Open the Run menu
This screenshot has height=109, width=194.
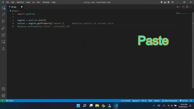[x=38, y=2]
